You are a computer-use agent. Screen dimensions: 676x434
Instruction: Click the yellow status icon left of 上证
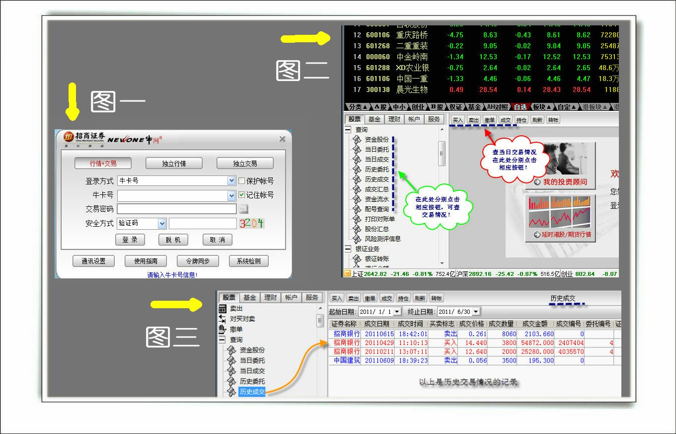point(347,274)
